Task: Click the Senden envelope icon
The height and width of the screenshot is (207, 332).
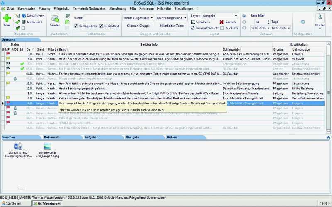Action: click(55, 19)
